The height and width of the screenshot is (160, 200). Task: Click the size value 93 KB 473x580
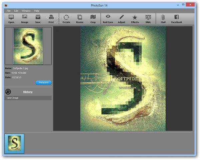[x=19, y=73]
